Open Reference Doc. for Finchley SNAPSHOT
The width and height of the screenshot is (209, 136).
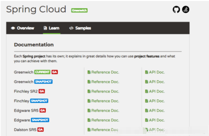tap(103, 101)
